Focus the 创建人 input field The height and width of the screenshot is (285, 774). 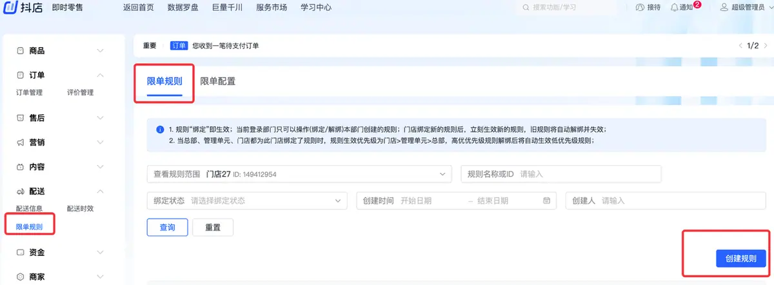[x=666, y=201]
